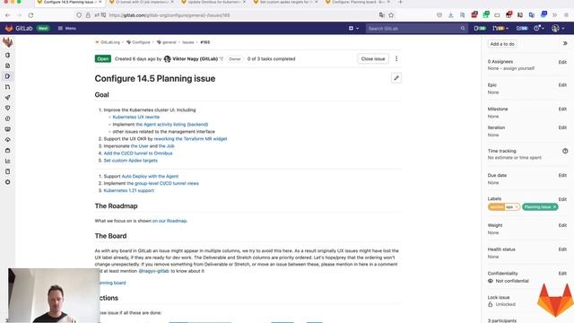Switch to the Configure Planning board tab
The height and width of the screenshot is (323, 574).
pos(359,2)
